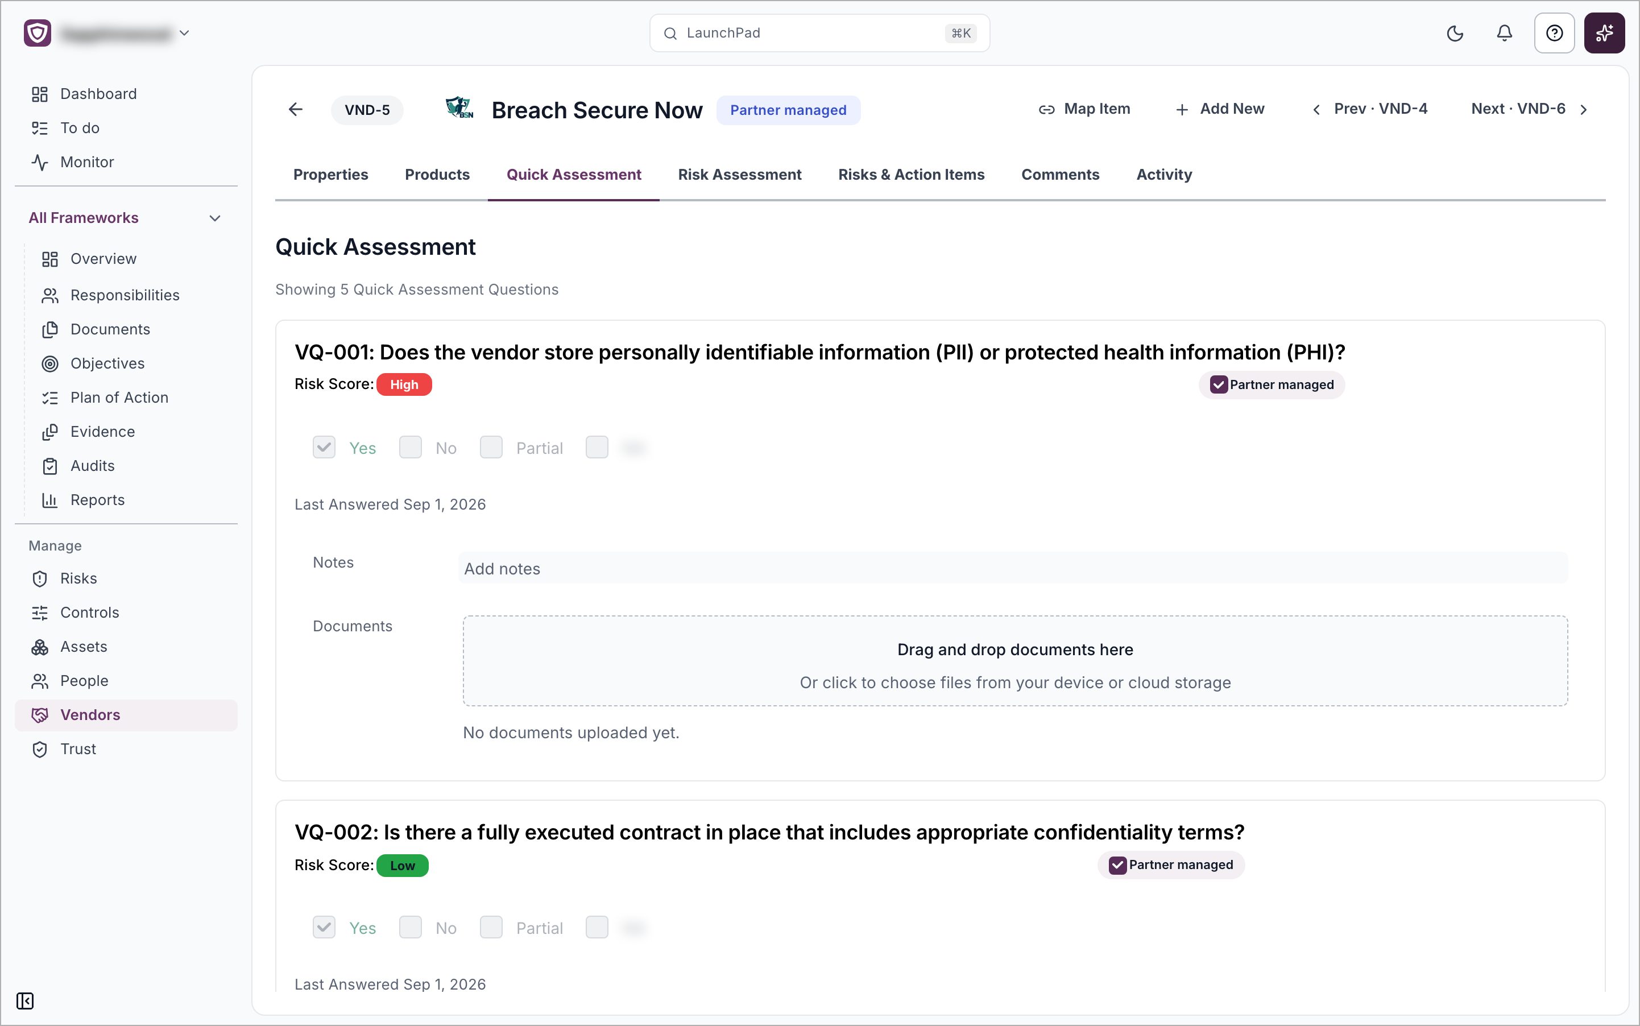Open Risks & Action Items tab
1640x1026 pixels.
pos(911,175)
